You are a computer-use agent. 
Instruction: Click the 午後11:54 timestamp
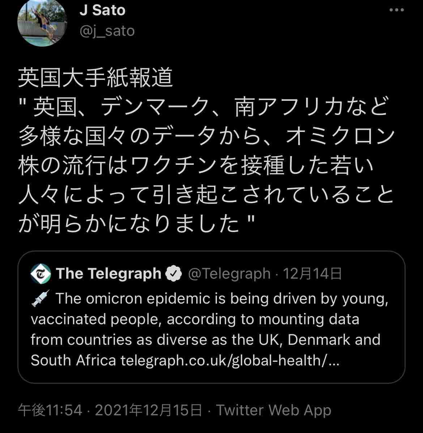pyautogui.click(x=50, y=410)
